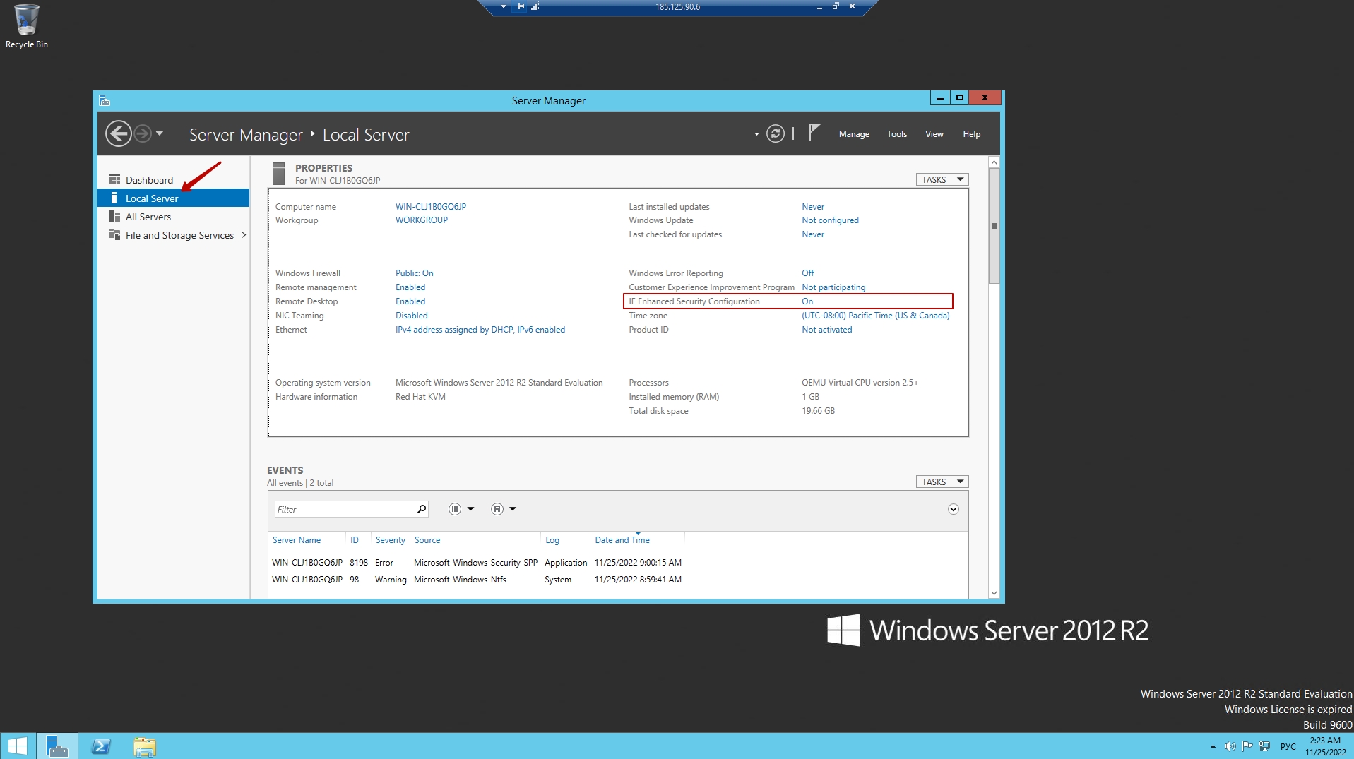
Task: Click Remote management Enabled link
Action: 410,287
